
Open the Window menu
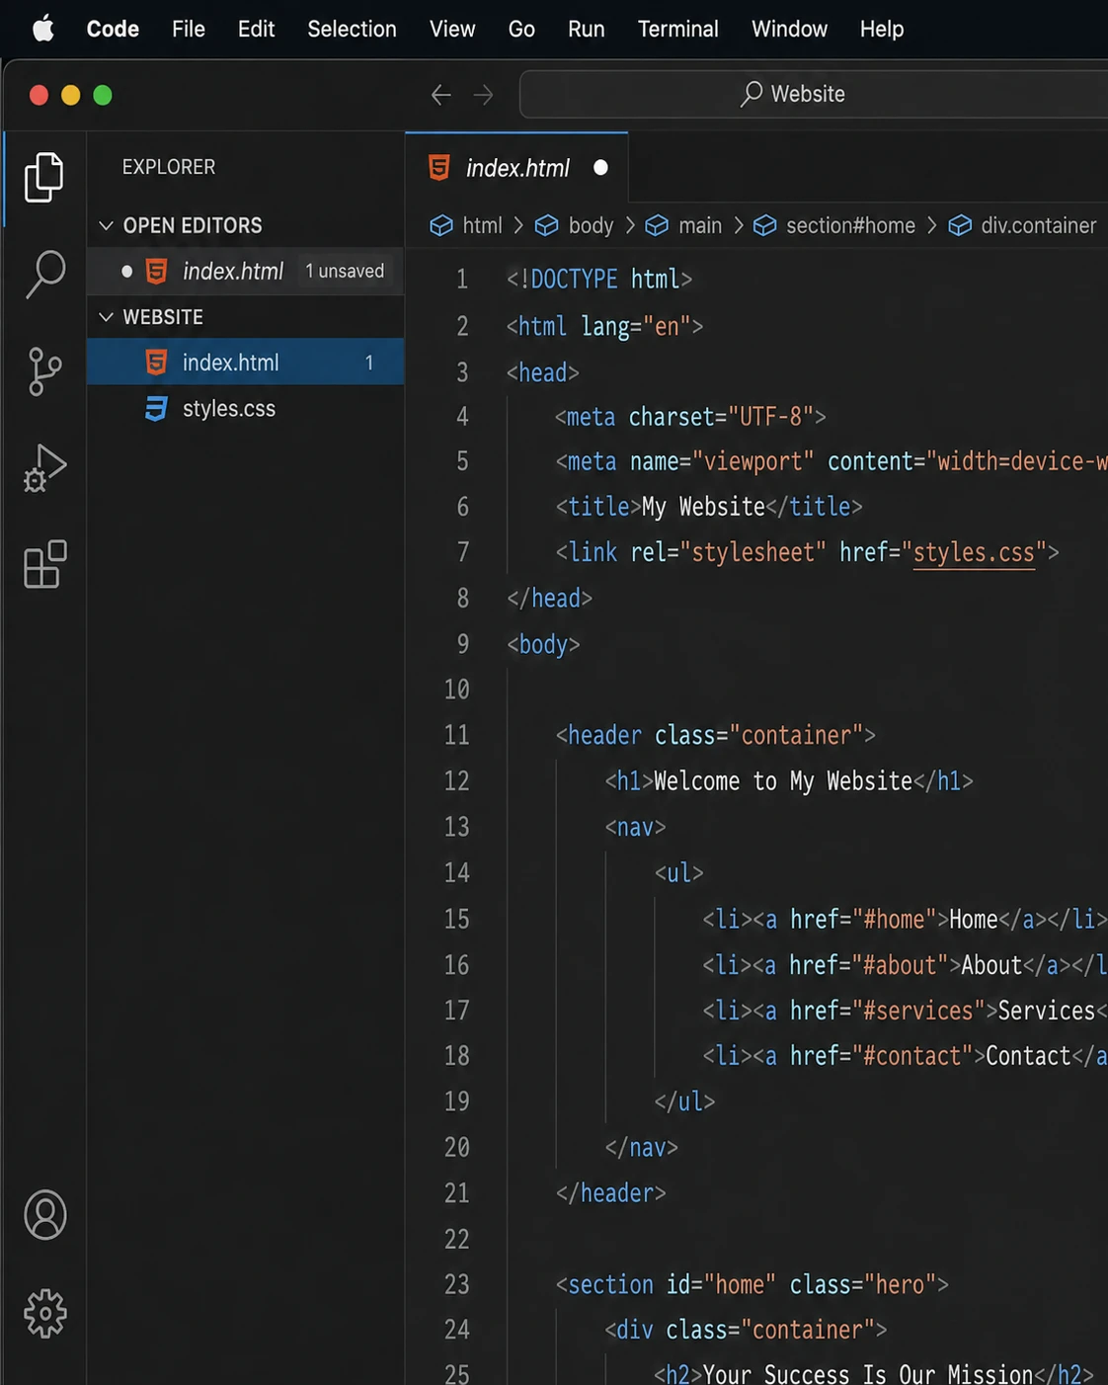789,29
